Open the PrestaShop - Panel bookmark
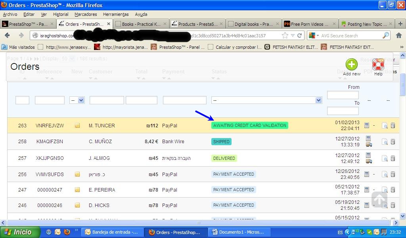The image size is (406, 238). pos(178,47)
